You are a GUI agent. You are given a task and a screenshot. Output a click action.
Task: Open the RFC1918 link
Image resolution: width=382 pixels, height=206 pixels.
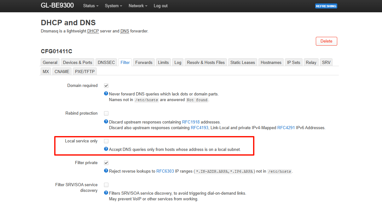(191, 122)
